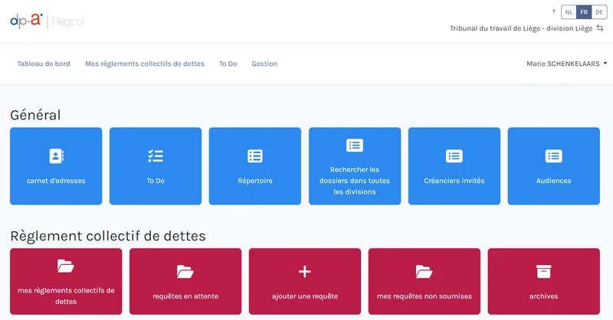Open the Audiences list icon
The height and width of the screenshot is (320, 613).
coord(554,156)
